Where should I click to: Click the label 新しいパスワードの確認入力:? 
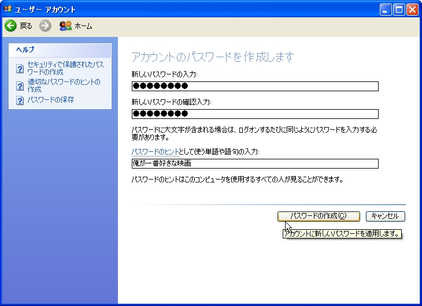pos(172,102)
